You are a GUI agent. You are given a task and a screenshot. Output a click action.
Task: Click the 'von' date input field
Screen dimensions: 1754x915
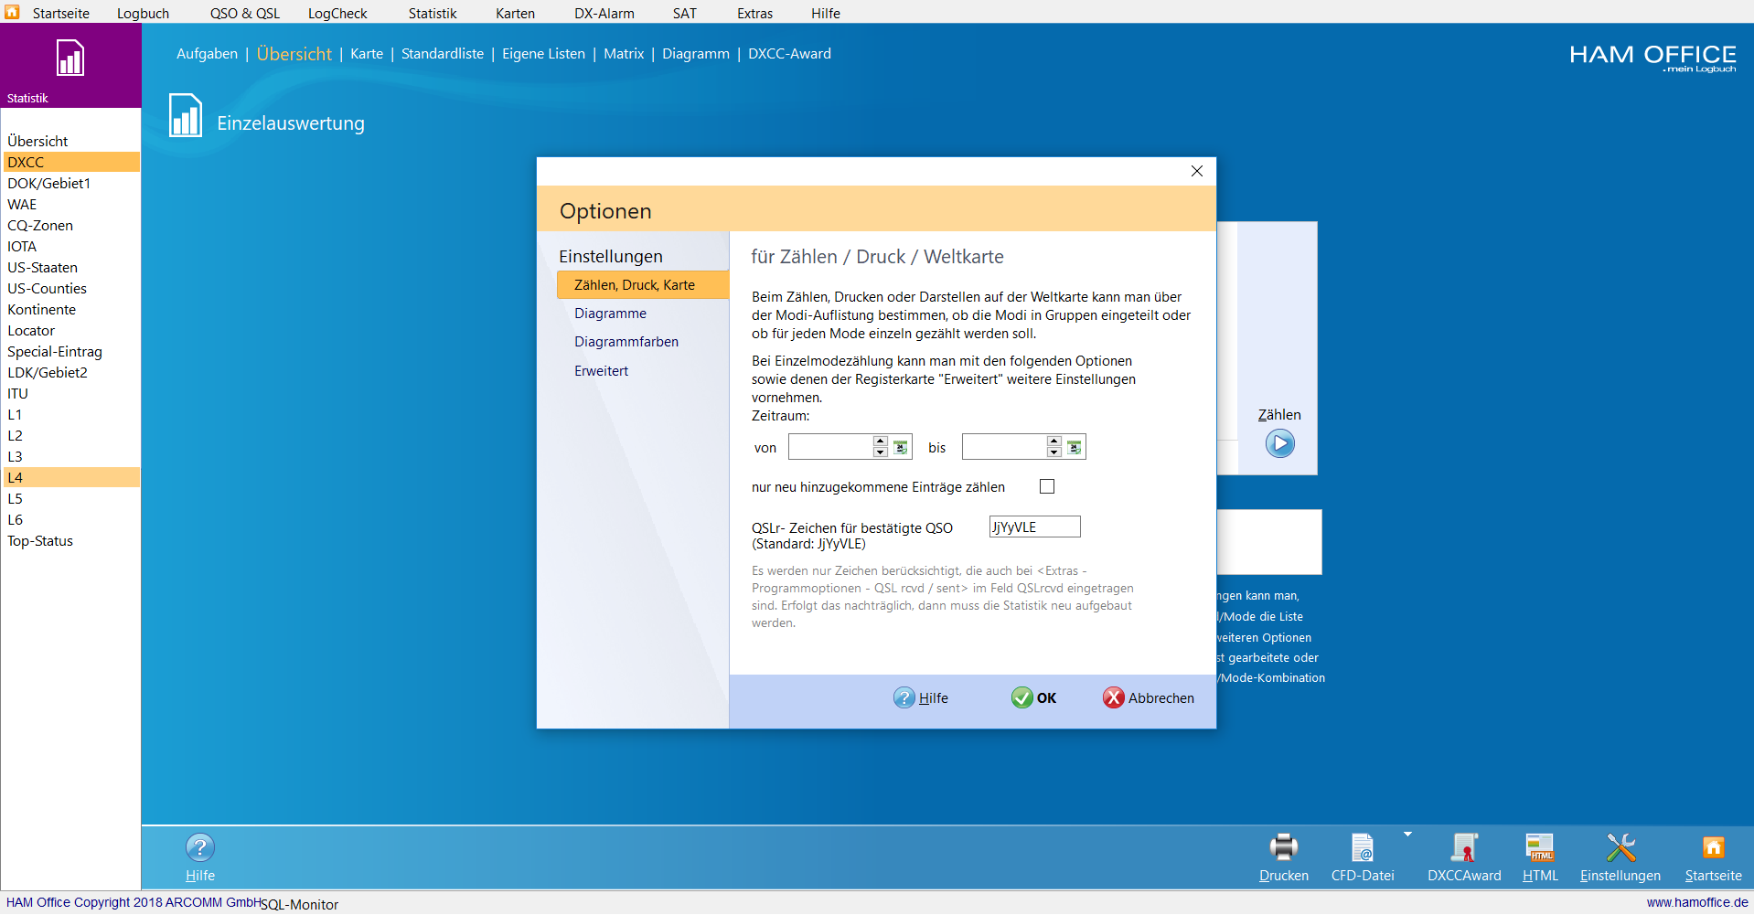[x=830, y=447]
